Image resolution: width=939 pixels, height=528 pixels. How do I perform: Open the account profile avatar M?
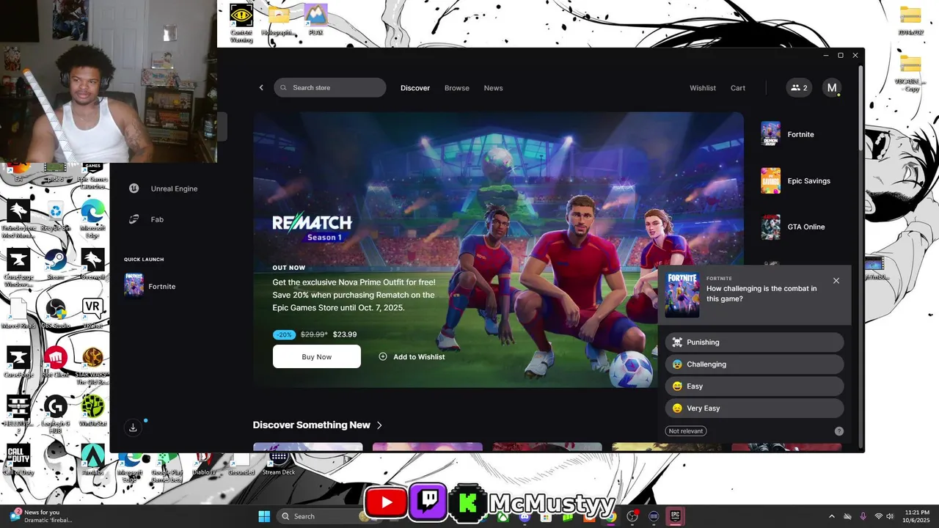point(832,88)
